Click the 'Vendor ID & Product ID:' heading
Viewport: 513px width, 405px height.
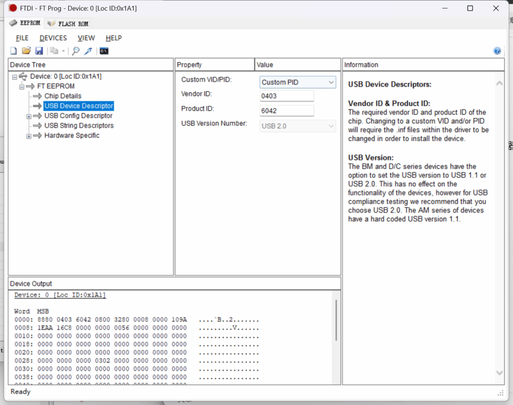click(389, 103)
